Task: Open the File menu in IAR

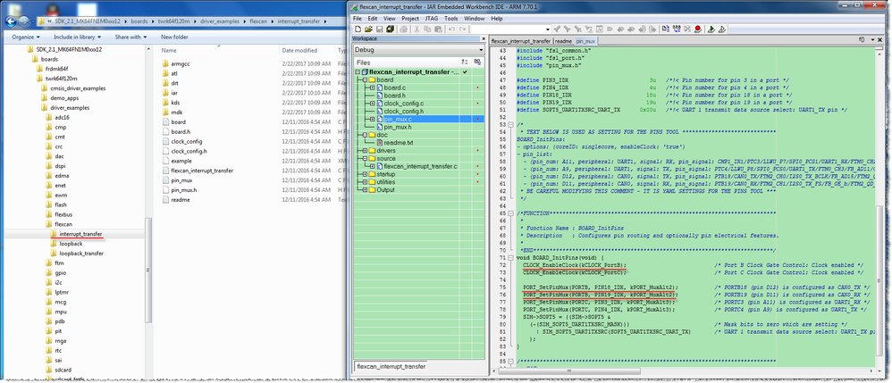Action: (x=358, y=18)
